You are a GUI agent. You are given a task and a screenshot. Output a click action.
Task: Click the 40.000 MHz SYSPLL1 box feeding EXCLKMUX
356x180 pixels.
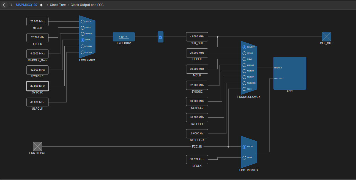37,70
